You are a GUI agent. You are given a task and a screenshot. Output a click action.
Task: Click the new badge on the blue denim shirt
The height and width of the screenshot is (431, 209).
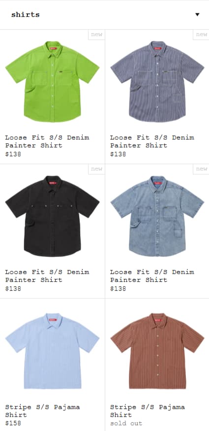click(x=201, y=169)
